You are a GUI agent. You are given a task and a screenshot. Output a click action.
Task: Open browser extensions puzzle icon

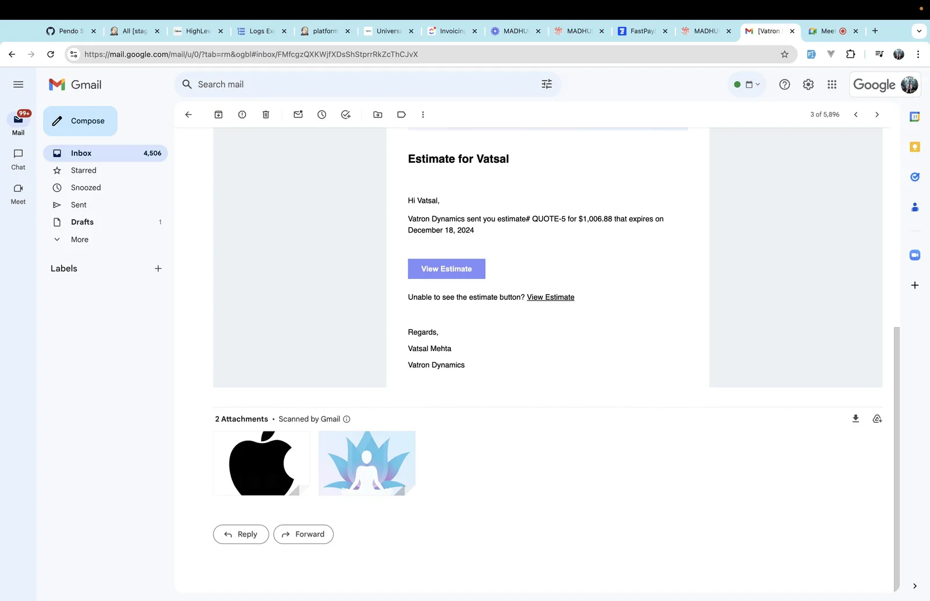[850, 55]
